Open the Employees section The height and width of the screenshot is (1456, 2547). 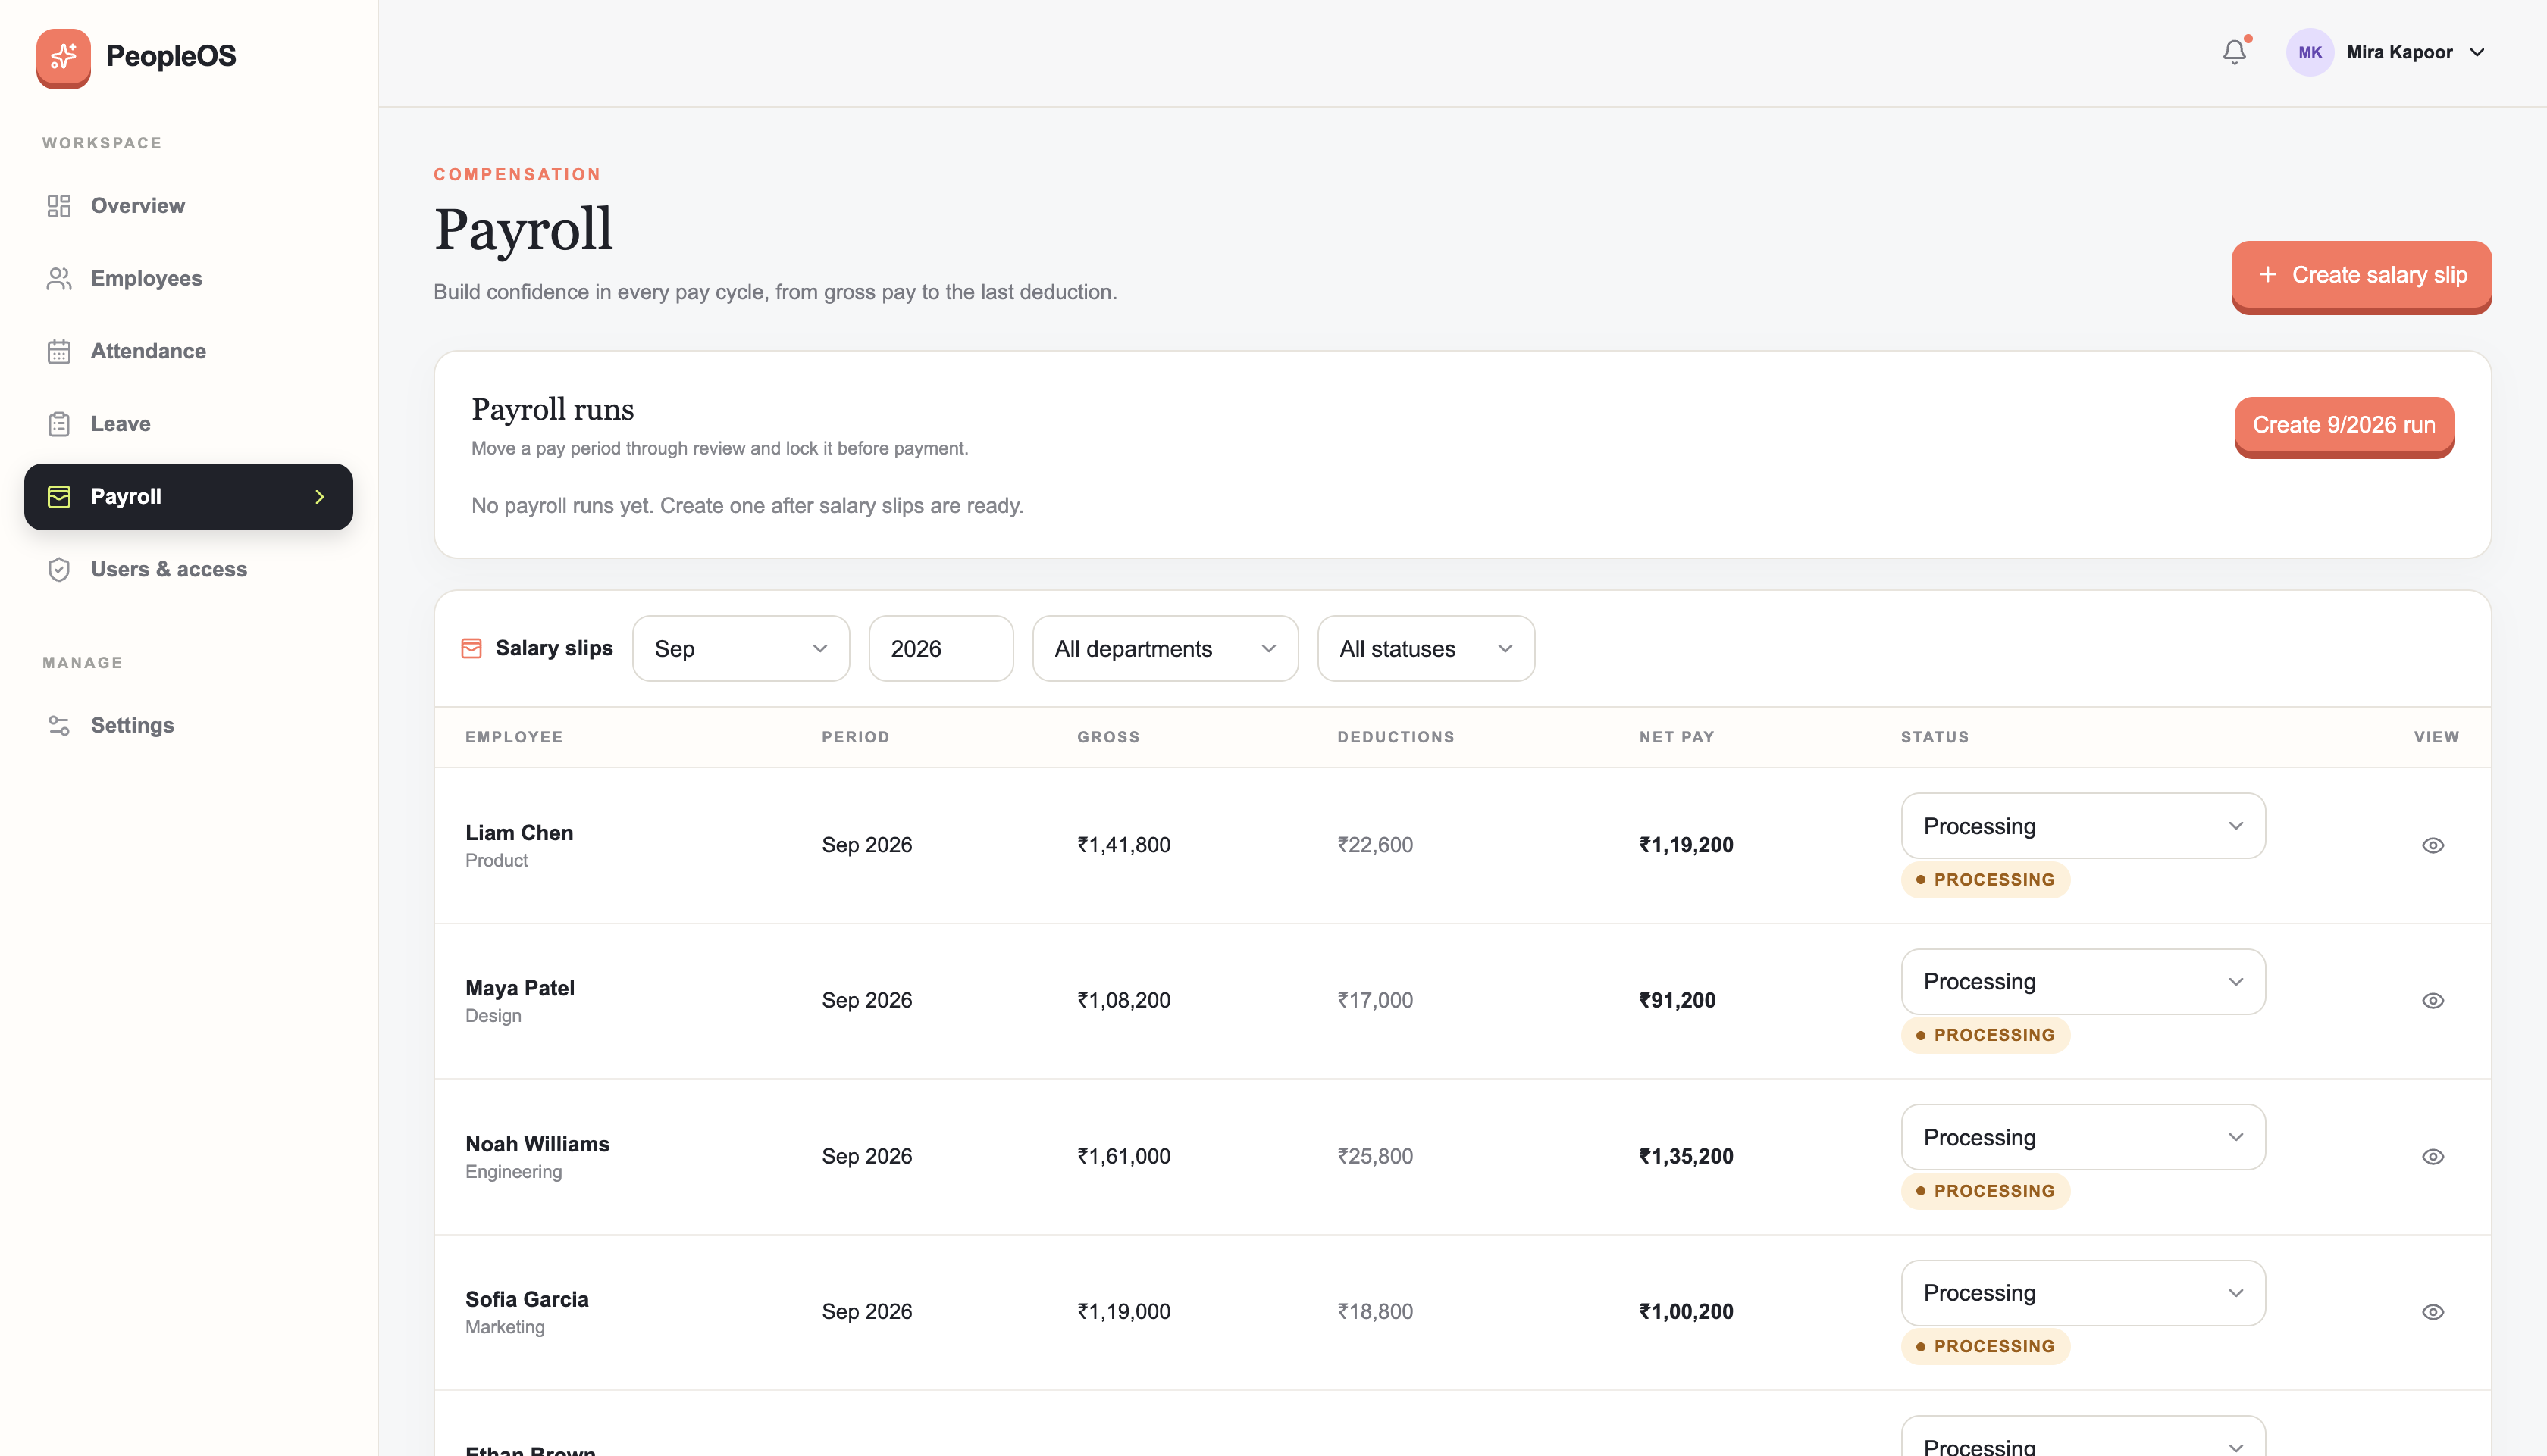coord(188,278)
